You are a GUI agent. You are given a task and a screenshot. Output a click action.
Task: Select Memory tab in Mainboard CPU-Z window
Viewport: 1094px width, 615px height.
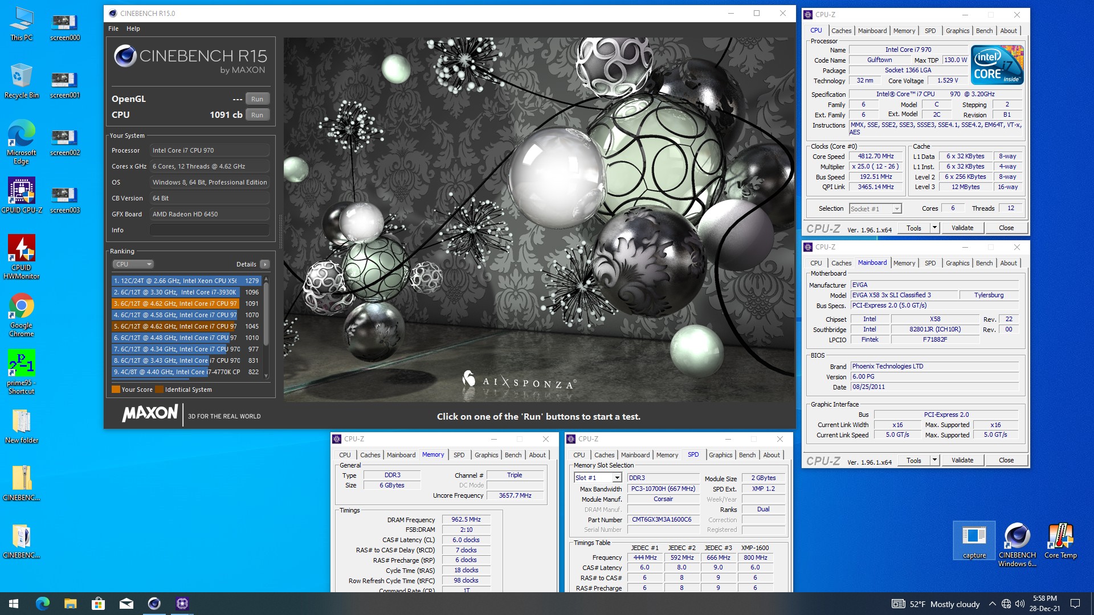[904, 263]
